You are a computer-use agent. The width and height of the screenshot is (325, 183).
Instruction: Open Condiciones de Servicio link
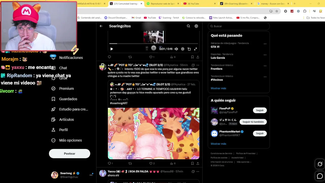coord(221,154)
